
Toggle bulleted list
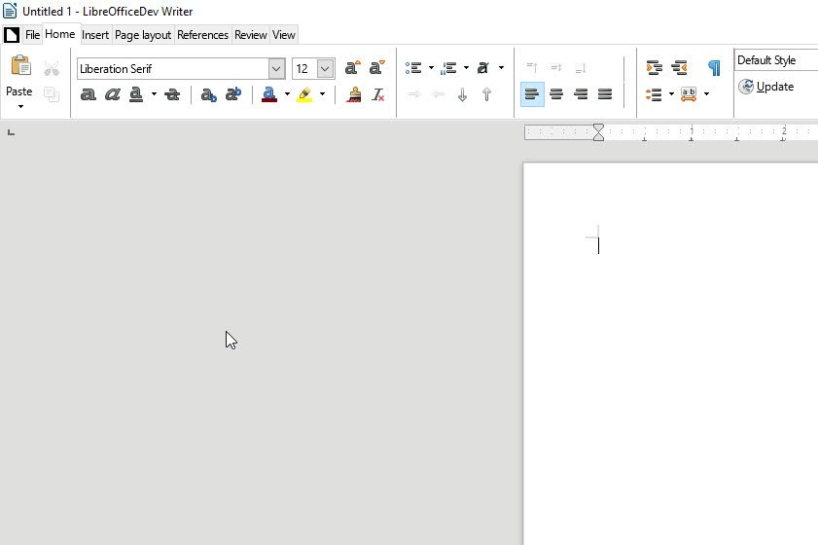click(413, 68)
